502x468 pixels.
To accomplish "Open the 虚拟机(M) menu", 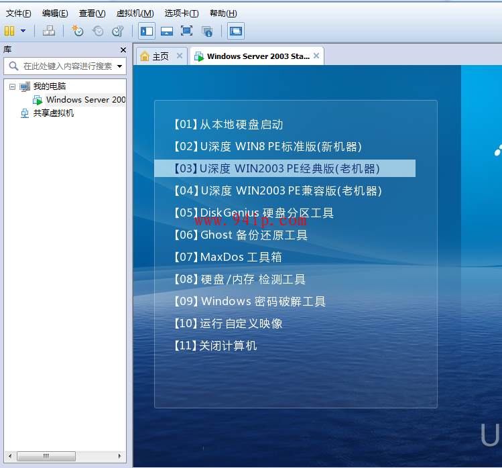I will (135, 13).
